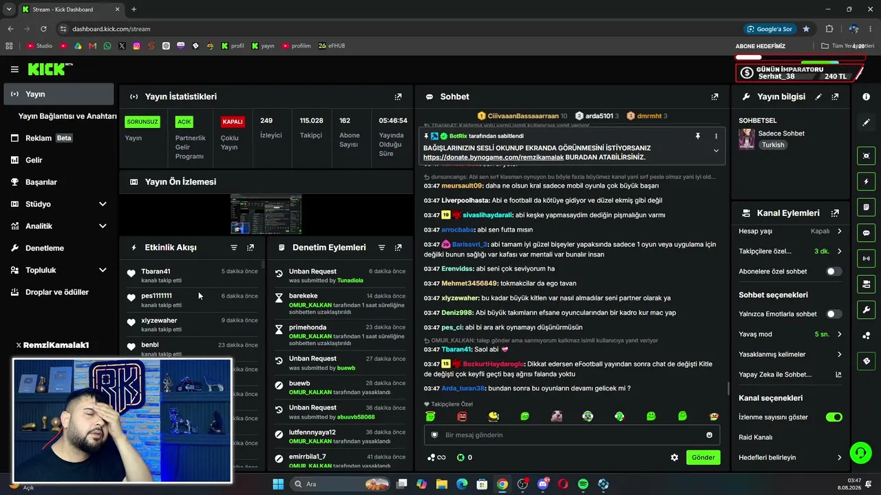Open the pinned message three-dot menu
881x495 pixels.
pos(716,136)
